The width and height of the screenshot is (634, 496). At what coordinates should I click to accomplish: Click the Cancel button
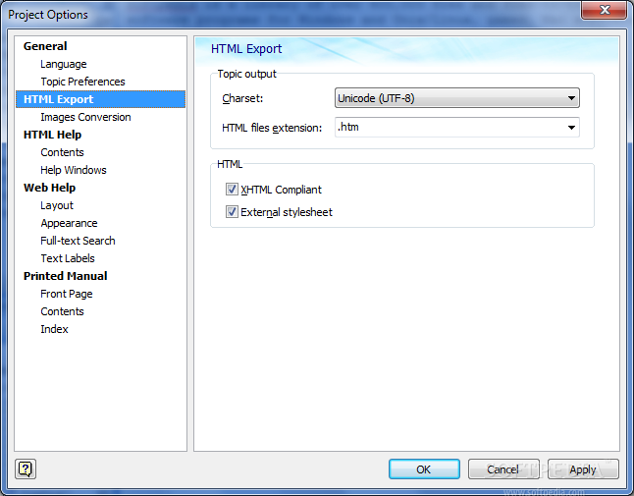(x=503, y=469)
